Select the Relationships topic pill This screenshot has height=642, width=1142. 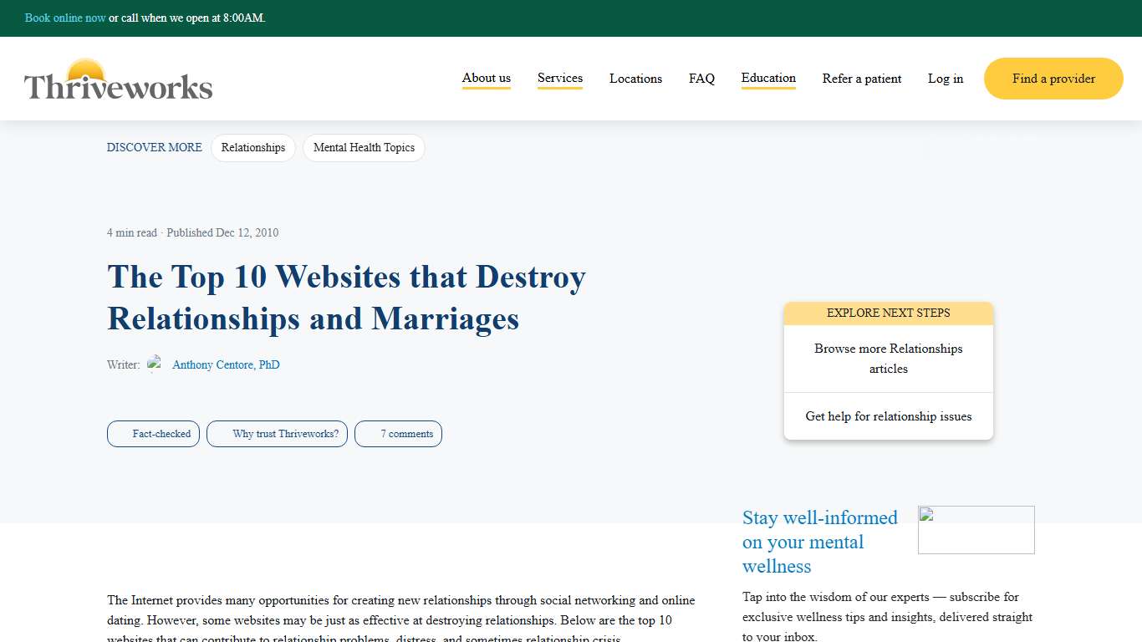pos(253,147)
